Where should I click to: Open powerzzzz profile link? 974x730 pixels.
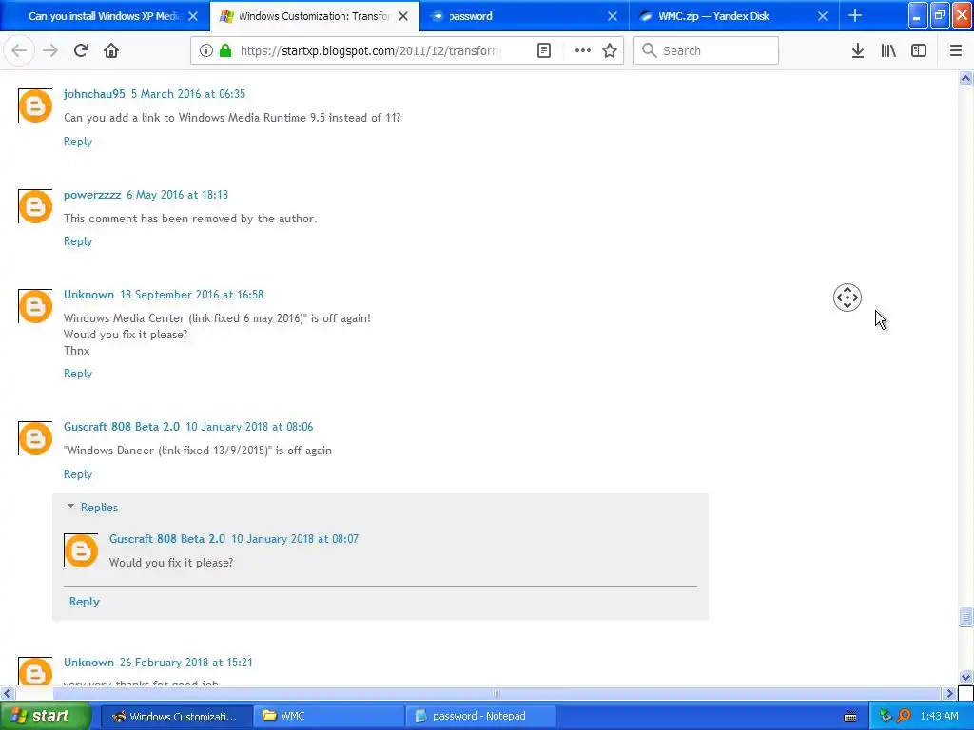(92, 194)
